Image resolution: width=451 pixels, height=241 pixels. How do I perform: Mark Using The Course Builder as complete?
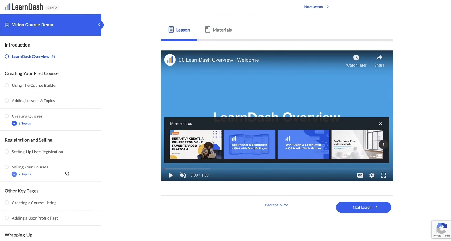point(7,85)
